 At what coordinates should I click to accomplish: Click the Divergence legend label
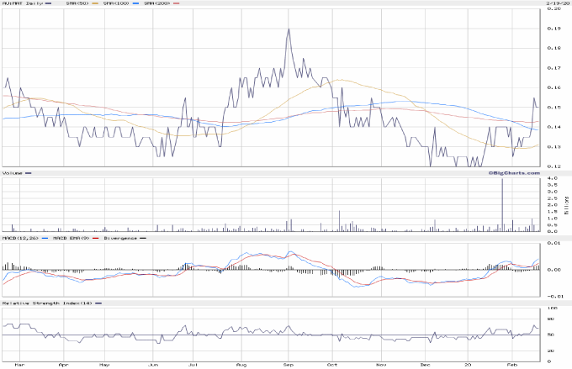(124, 238)
